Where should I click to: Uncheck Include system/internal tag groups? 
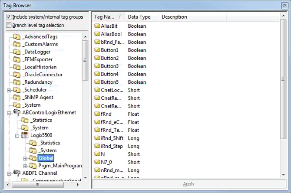click(9, 17)
